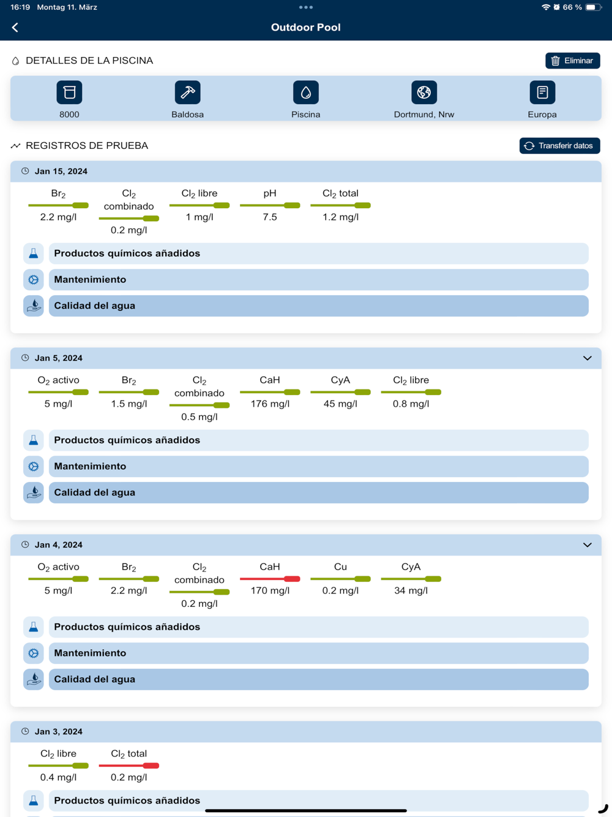
Task: Tap the Piscina water drop icon
Action: coord(305,92)
